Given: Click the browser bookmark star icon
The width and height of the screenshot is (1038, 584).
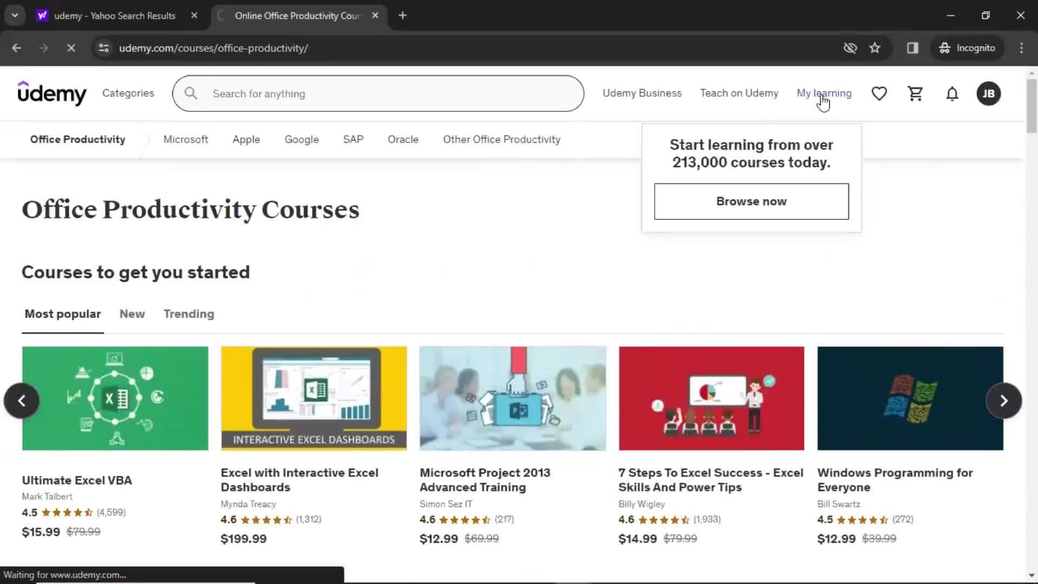Looking at the screenshot, I should pos(875,48).
